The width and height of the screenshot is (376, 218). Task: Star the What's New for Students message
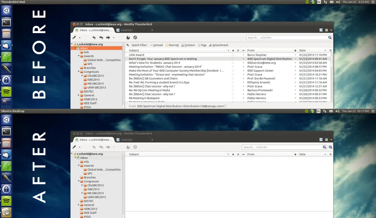pyautogui.click(x=233, y=63)
